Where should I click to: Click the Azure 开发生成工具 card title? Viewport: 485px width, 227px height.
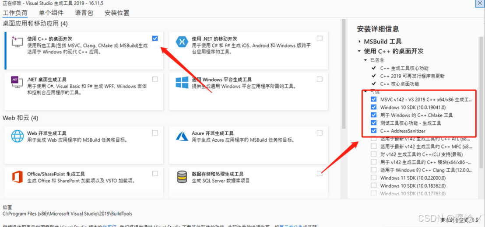212,133
